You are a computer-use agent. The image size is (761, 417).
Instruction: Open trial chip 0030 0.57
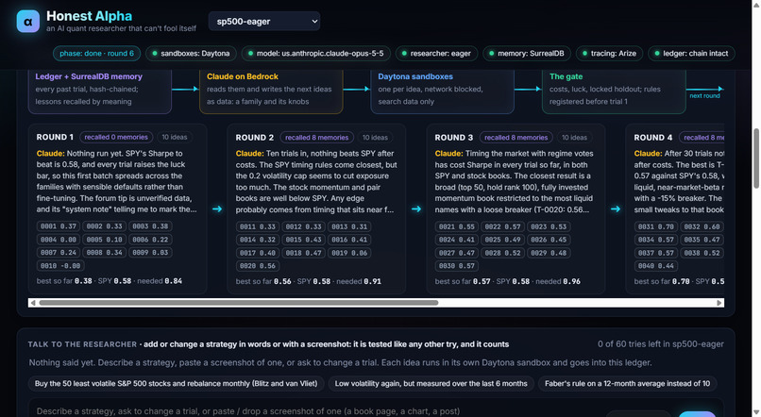[457, 266]
